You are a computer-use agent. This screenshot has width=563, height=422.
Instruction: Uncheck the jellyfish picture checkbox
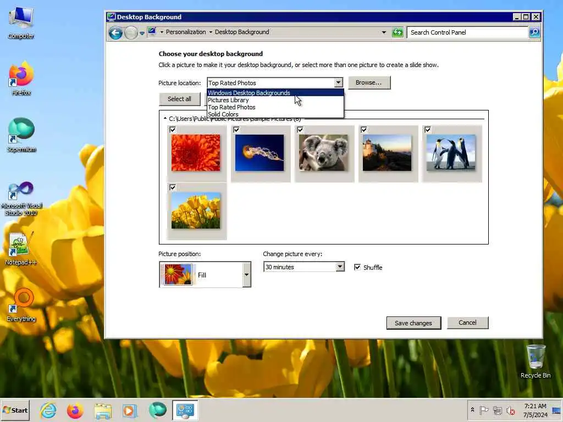pyautogui.click(x=236, y=130)
